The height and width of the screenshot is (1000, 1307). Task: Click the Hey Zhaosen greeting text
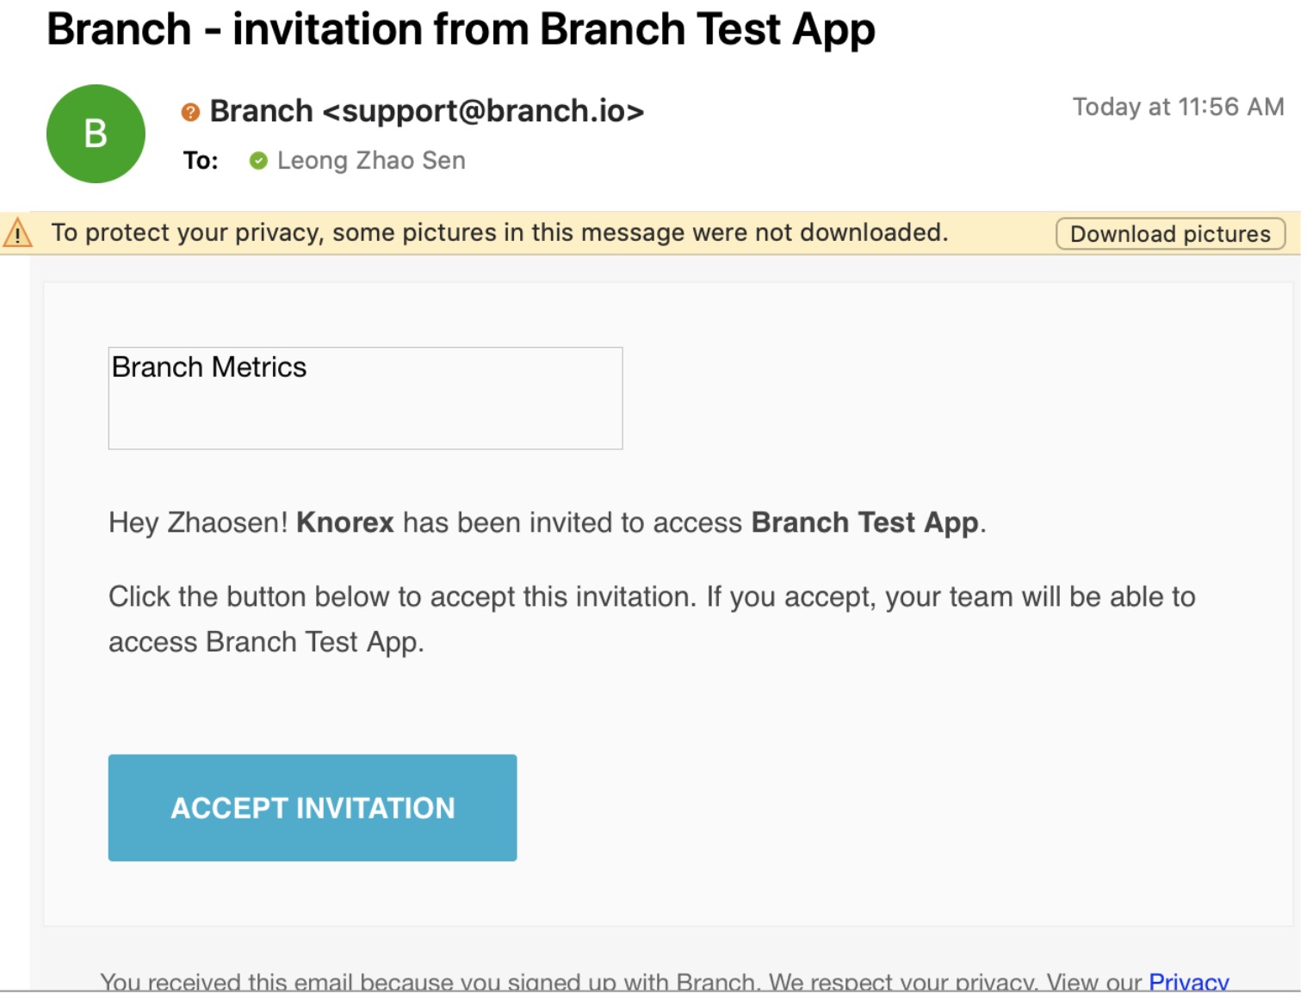198,522
